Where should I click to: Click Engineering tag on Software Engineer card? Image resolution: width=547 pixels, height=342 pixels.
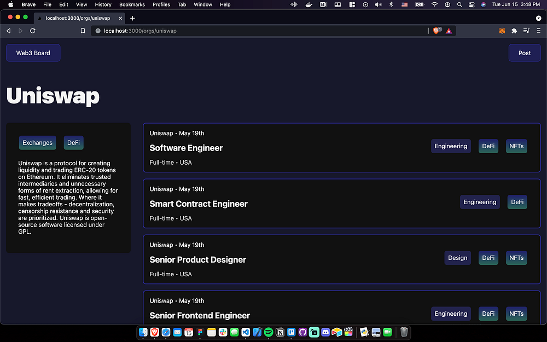[x=451, y=146]
